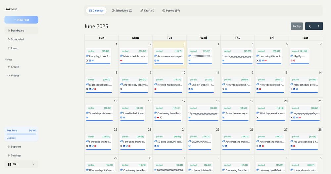Click LinkedIn icon on "Are you spending 2 h..." post
The width and height of the screenshot is (331, 174).
coord(292,146)
